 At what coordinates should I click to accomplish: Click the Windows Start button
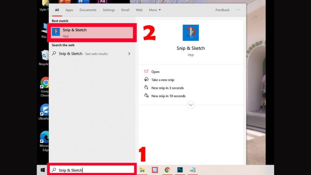click(x=43, y=170)
